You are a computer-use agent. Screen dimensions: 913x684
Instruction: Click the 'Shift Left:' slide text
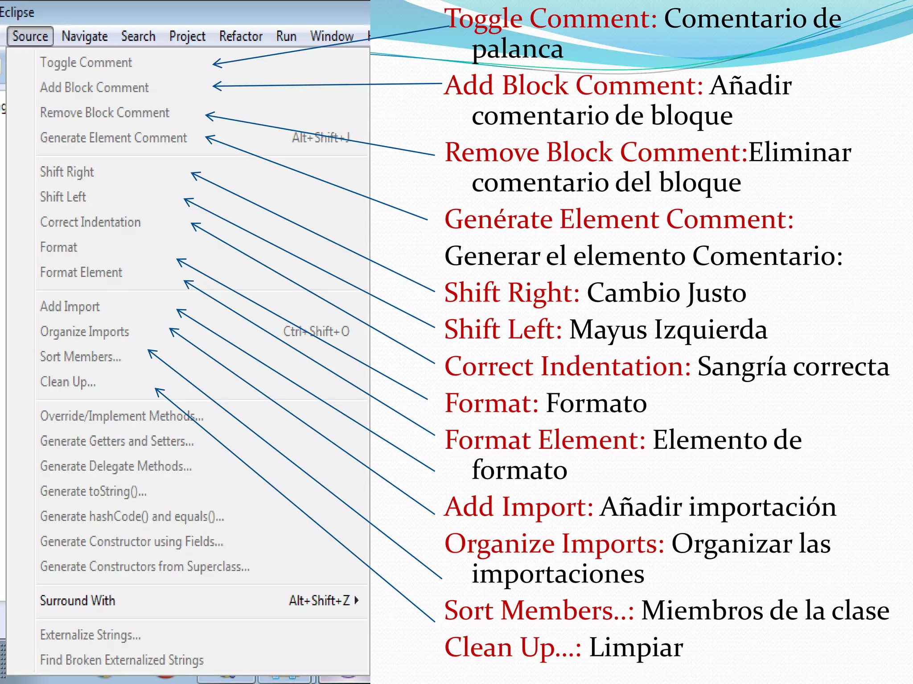point(503,330)
